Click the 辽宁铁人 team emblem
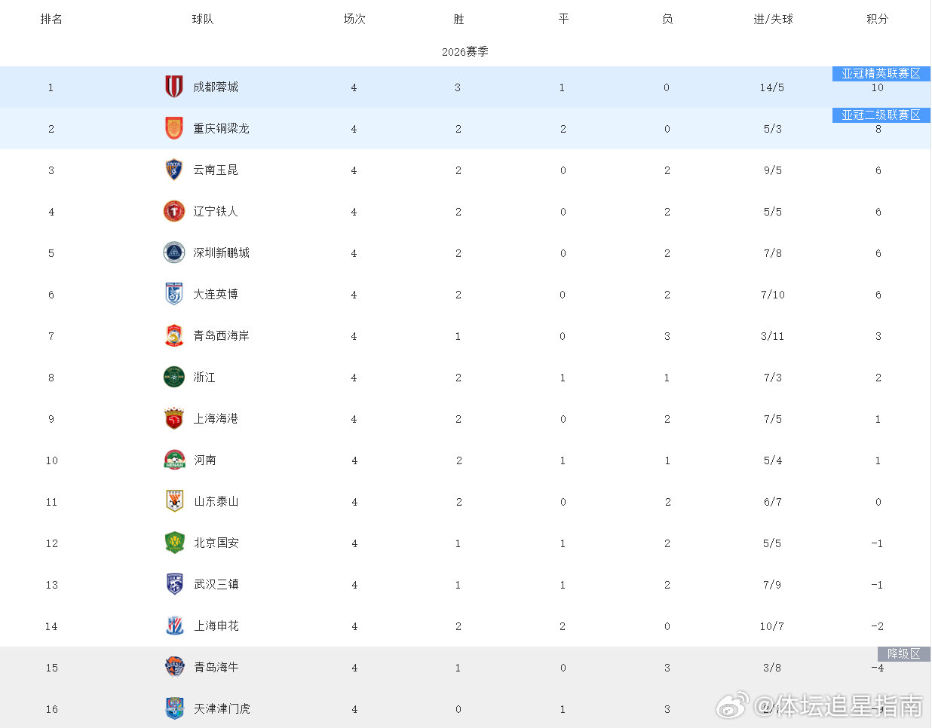 174,211
